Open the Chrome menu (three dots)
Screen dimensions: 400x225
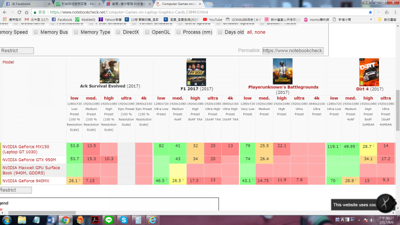tap(395, 12)
